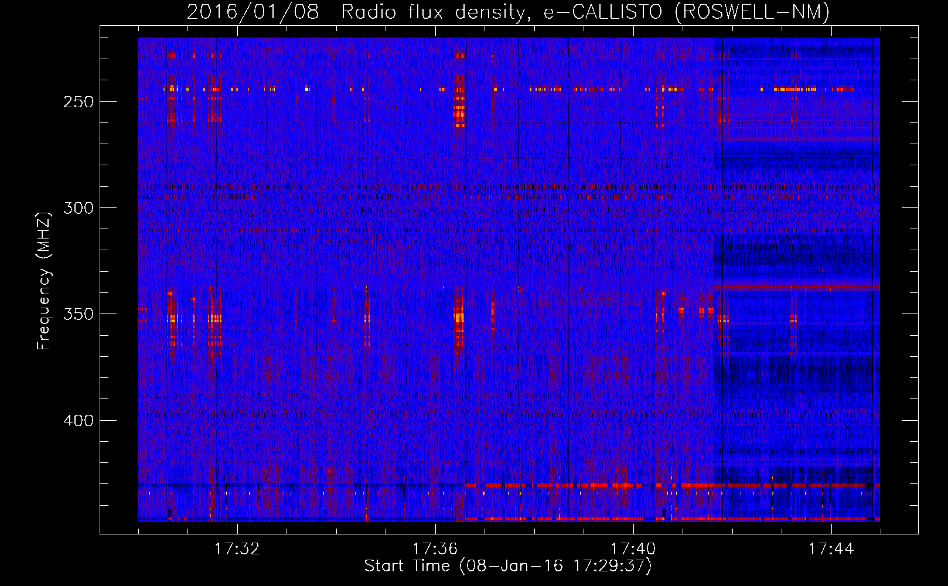This screenshot has width=948, height=586.
Task: Click the 250 frequency tick label
Action: (78, 102)
